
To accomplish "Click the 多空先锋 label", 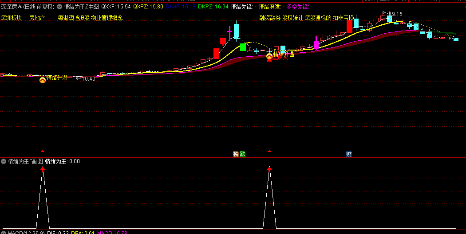I will (297, 6).
